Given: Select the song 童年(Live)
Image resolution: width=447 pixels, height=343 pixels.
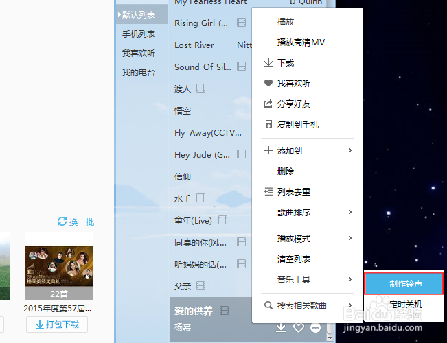Looking at the screenshot, I should coord(193,220).
